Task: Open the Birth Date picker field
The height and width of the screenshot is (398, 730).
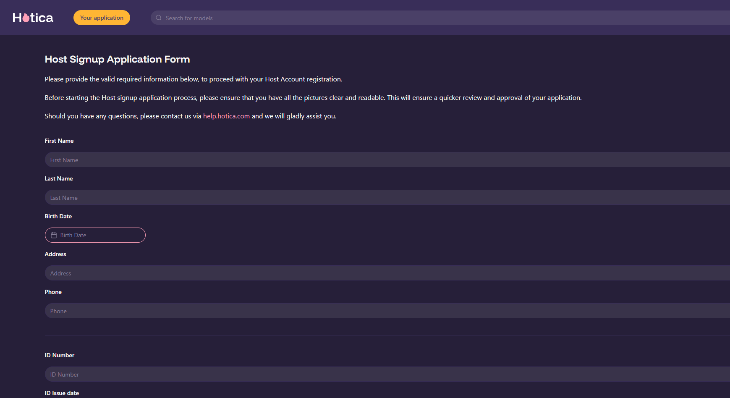Action: tap(101, 235)
